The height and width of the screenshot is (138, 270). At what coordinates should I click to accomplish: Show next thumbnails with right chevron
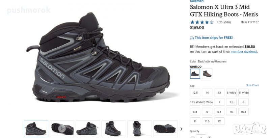pyautogui.click(x=182, y=129)
